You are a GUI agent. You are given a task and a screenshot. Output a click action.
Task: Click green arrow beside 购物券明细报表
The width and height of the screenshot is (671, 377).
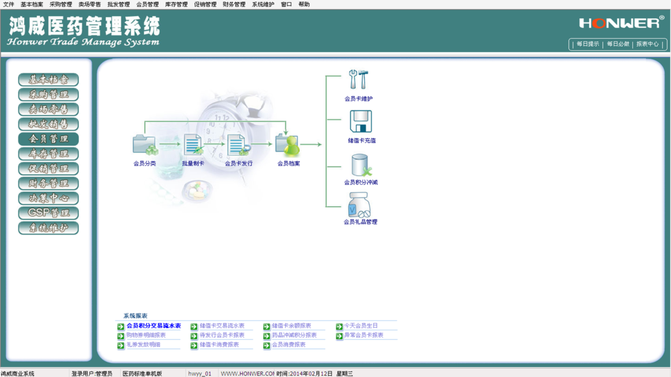121,336
